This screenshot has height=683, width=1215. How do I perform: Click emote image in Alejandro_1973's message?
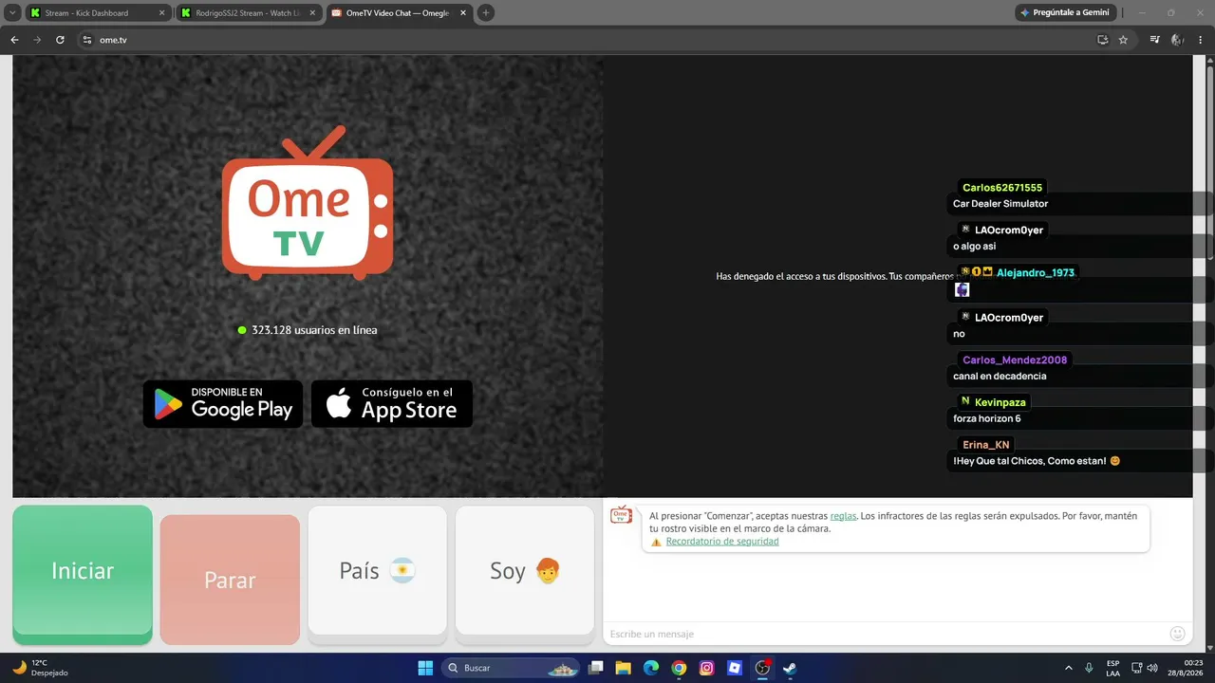pos(962,289)
